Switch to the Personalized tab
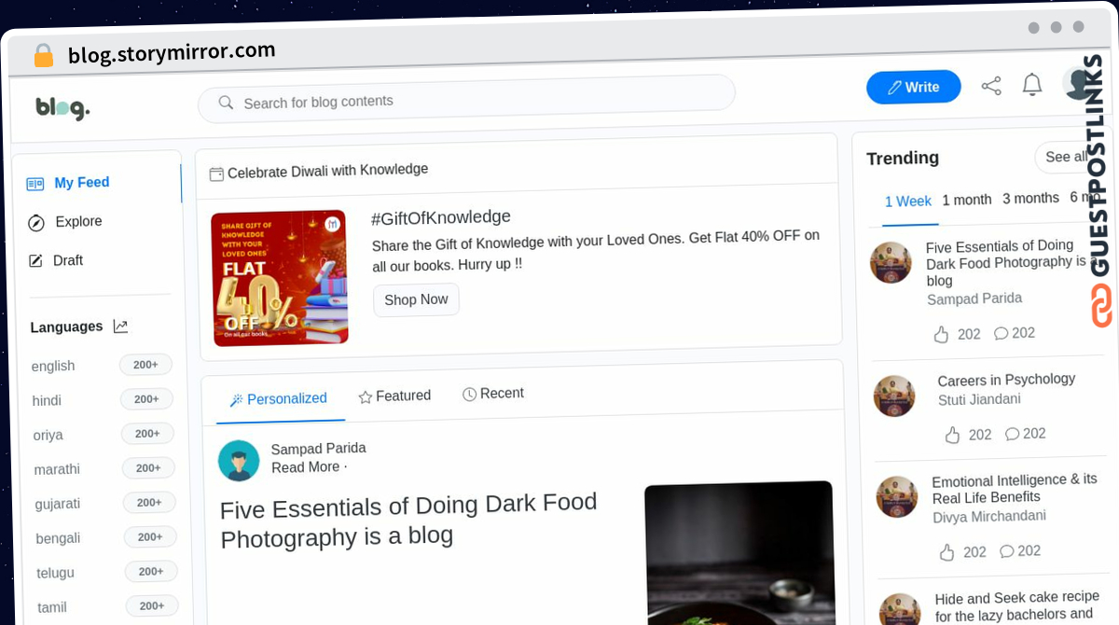 point(278,399)
